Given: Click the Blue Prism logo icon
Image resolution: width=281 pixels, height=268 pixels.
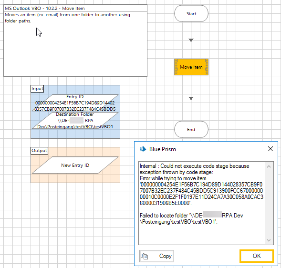Looking at the screenshot, I should pyautogui.click(x=143, y=149).
